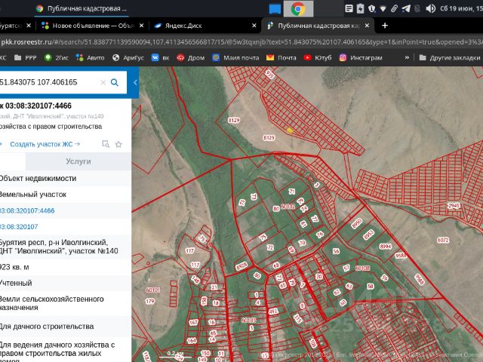
Task: Click the search magnifier icon
Action: click(115, 82)
